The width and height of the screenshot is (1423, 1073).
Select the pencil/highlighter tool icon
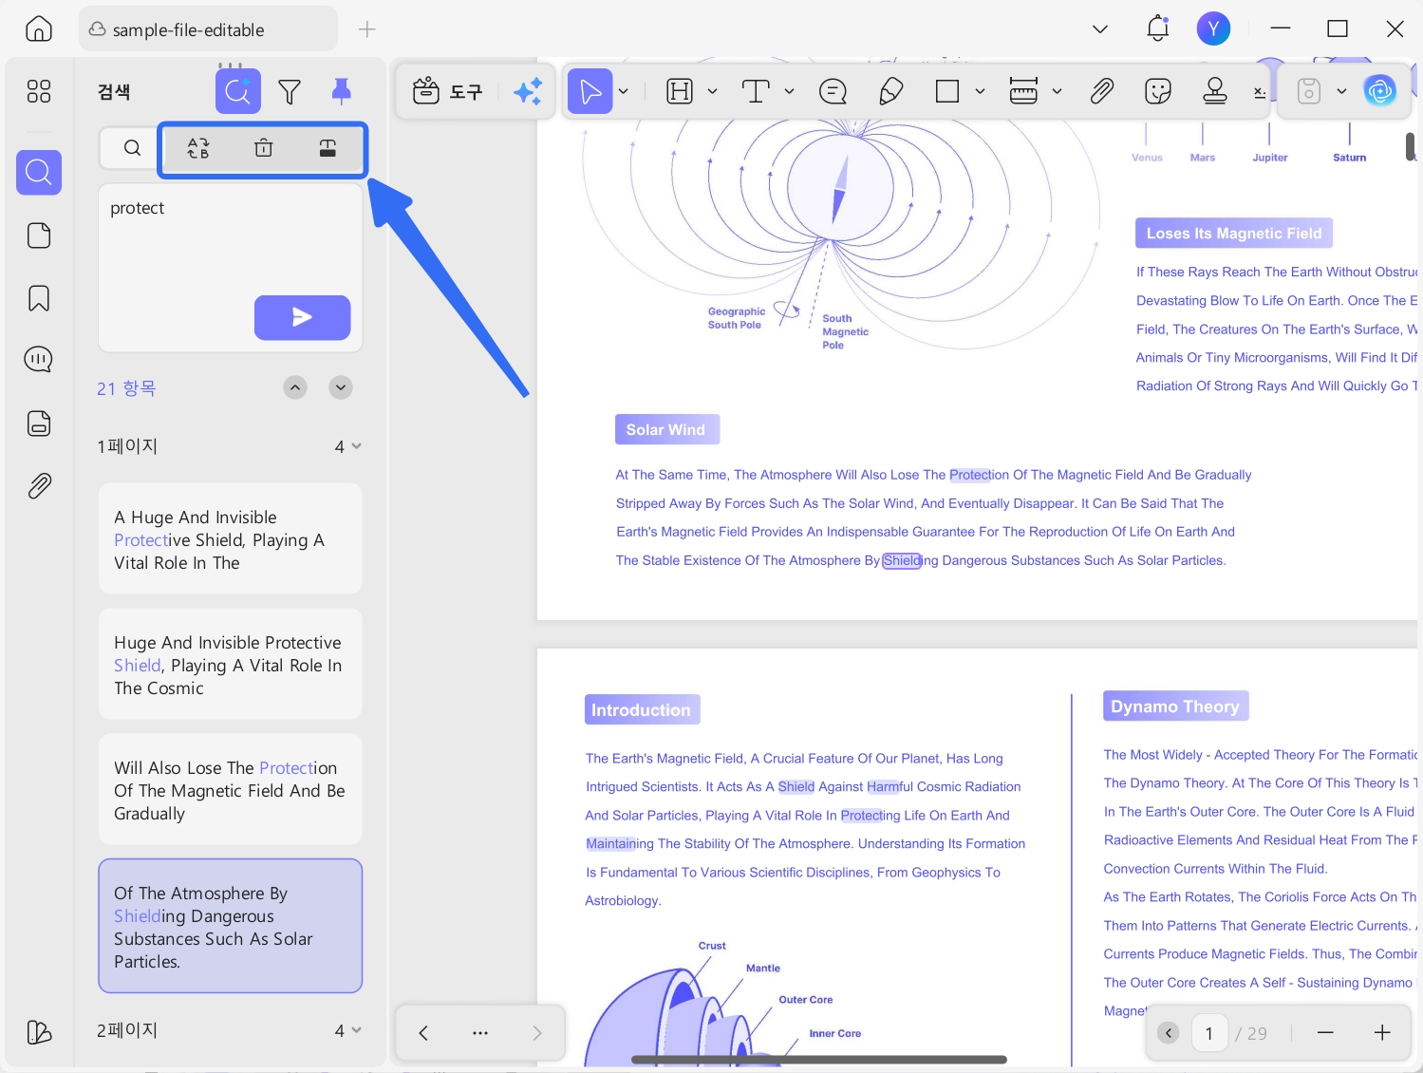coord(890,91)
